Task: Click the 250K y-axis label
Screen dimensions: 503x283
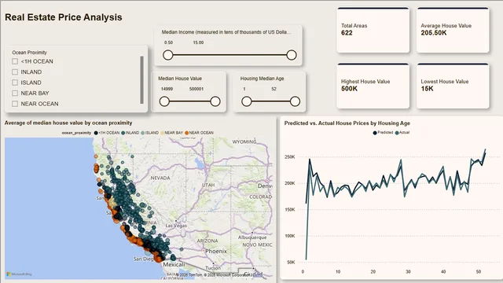Action: pyautogui.click(x=290, y=157)
